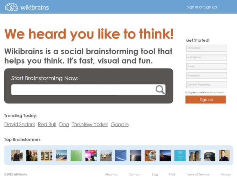The height and width of the screenshot is (178, 237).
Task: Open the Red Bull trending topic
Action: pyautogui.click(x=47, y=125)
